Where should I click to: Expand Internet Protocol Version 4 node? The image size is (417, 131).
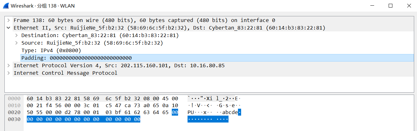(9, 65)
